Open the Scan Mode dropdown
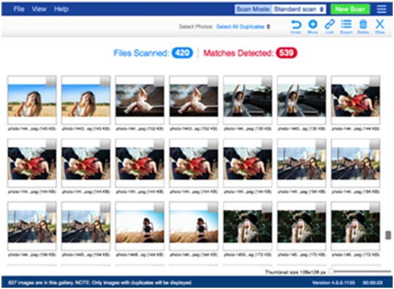 pyautogui.click(x=299, y=9)
